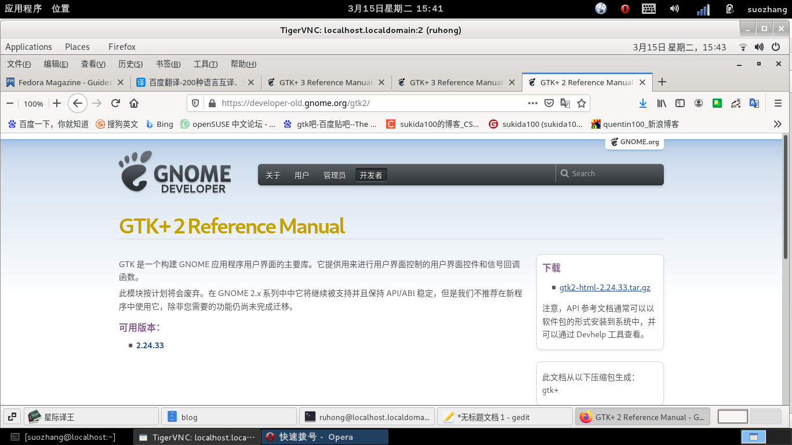
Task: Open the Firefox account icon
Action: tap(699, 103)
